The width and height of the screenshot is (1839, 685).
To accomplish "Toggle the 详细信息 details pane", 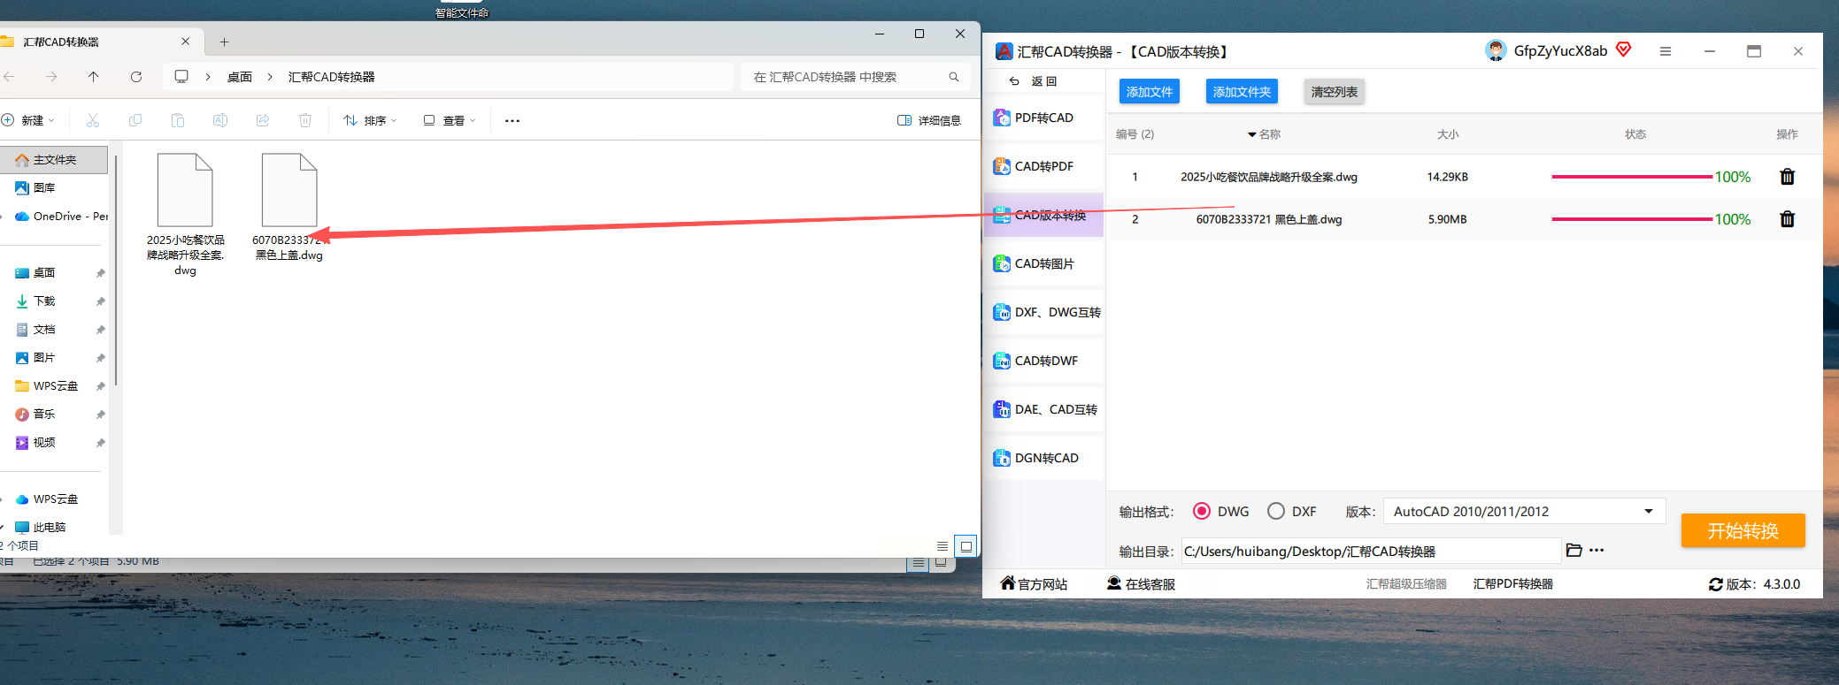I will 928,120.
